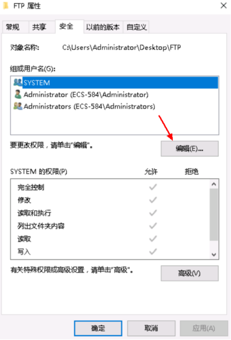Click the 编辑(E)... button

(x=190, y=149)
